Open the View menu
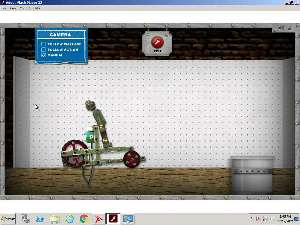 coord(13,8)
